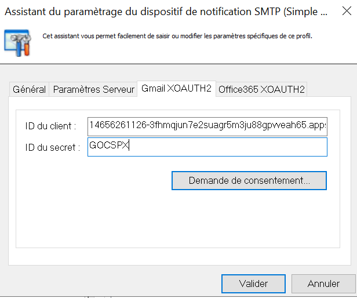The height and width of the screenshot is (298, 357).
Task: Go to the Office365 XOAUTH2 tab
Action: tap(261, 89)
